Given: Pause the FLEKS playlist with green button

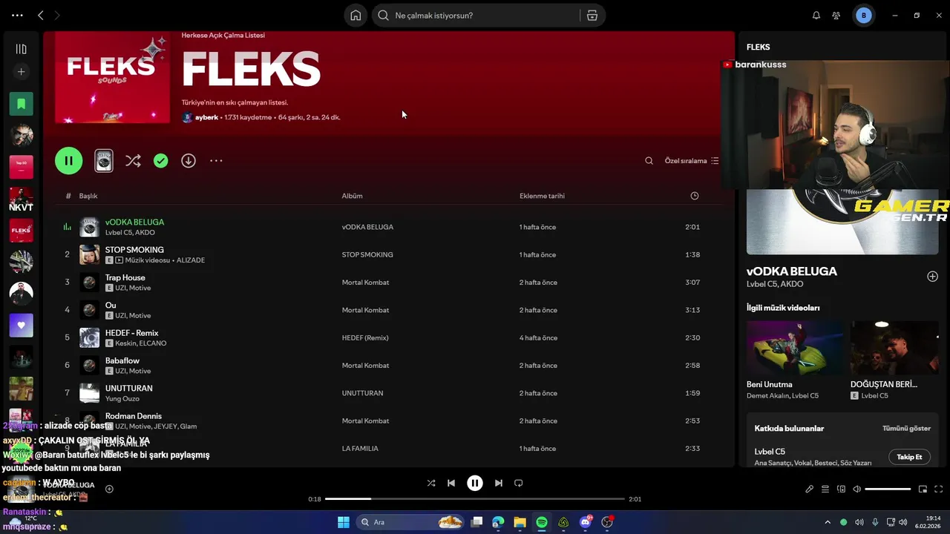Looking at the screenshot, I should (x=68, y=160).
